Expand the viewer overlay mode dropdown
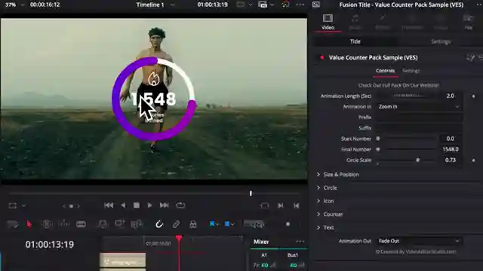The height and width of the screenshot is (271, 483). coord(24,206)
